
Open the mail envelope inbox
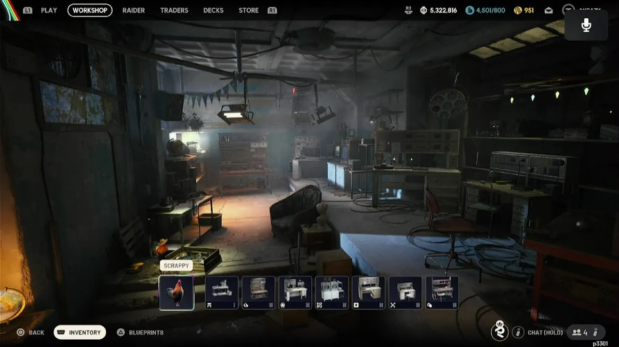pyautogui.click(x=549, y=10)
